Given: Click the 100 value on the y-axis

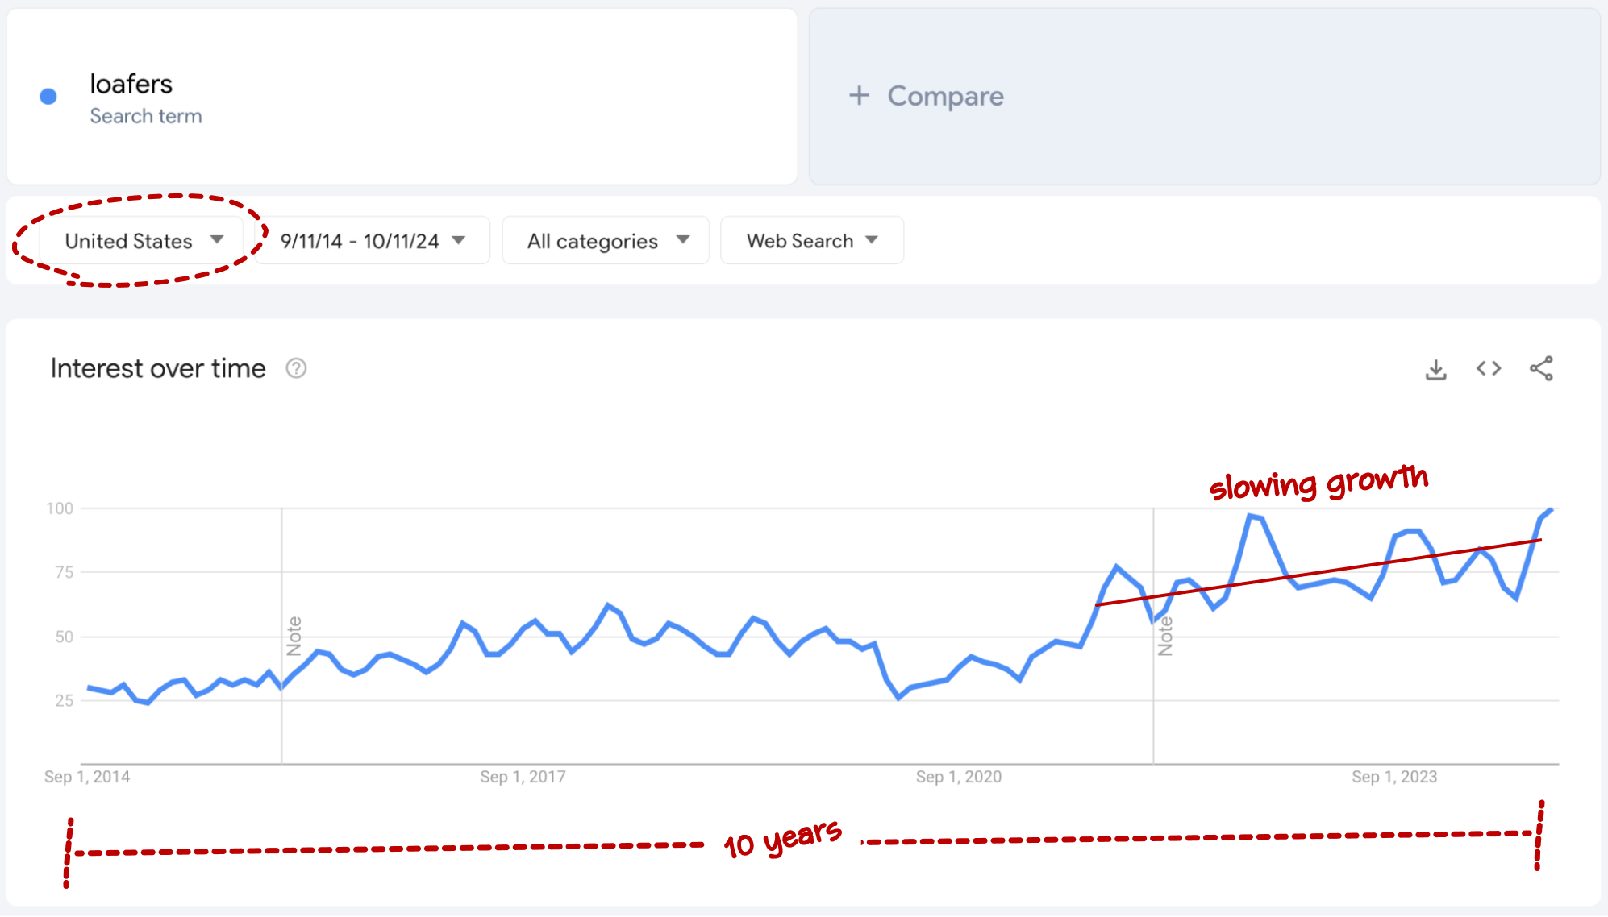Looking at the screenshot, I should pos(60,508).
